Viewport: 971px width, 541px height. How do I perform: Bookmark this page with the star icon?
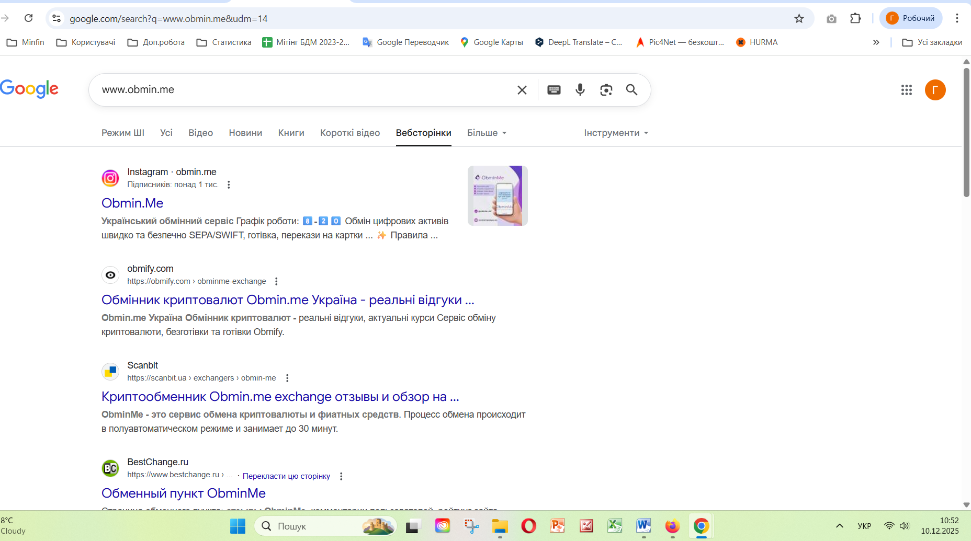(x=799, y=18)
